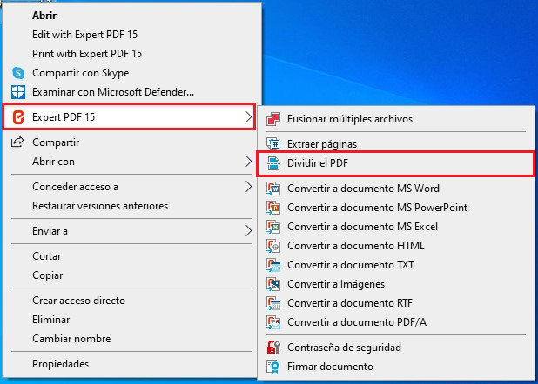This screenshot has width=538, height=384.
Task: Click the Skype icon beside Compartir con Skype
Action: (x=17, y=73)
